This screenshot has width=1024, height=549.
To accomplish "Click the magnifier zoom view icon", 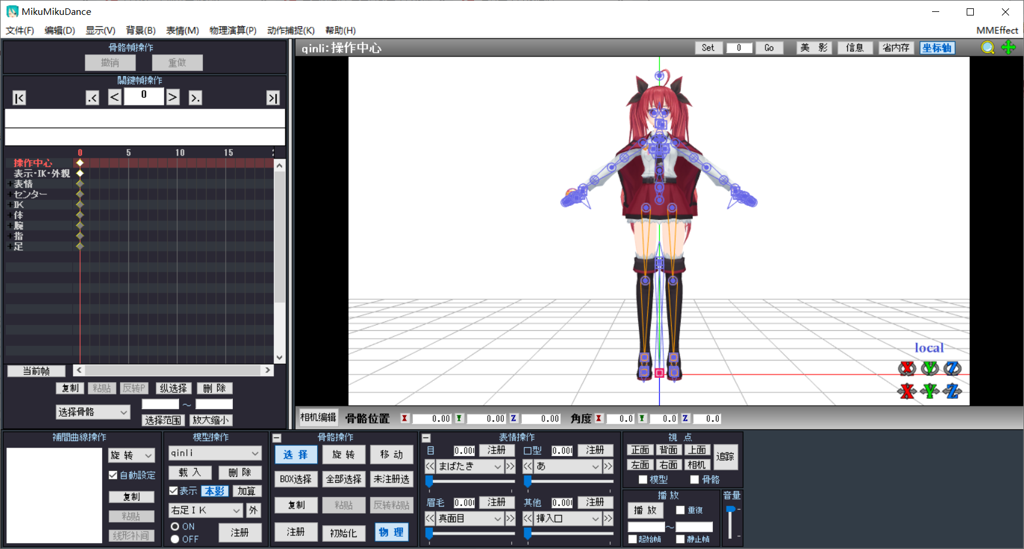I will (988, 48).
